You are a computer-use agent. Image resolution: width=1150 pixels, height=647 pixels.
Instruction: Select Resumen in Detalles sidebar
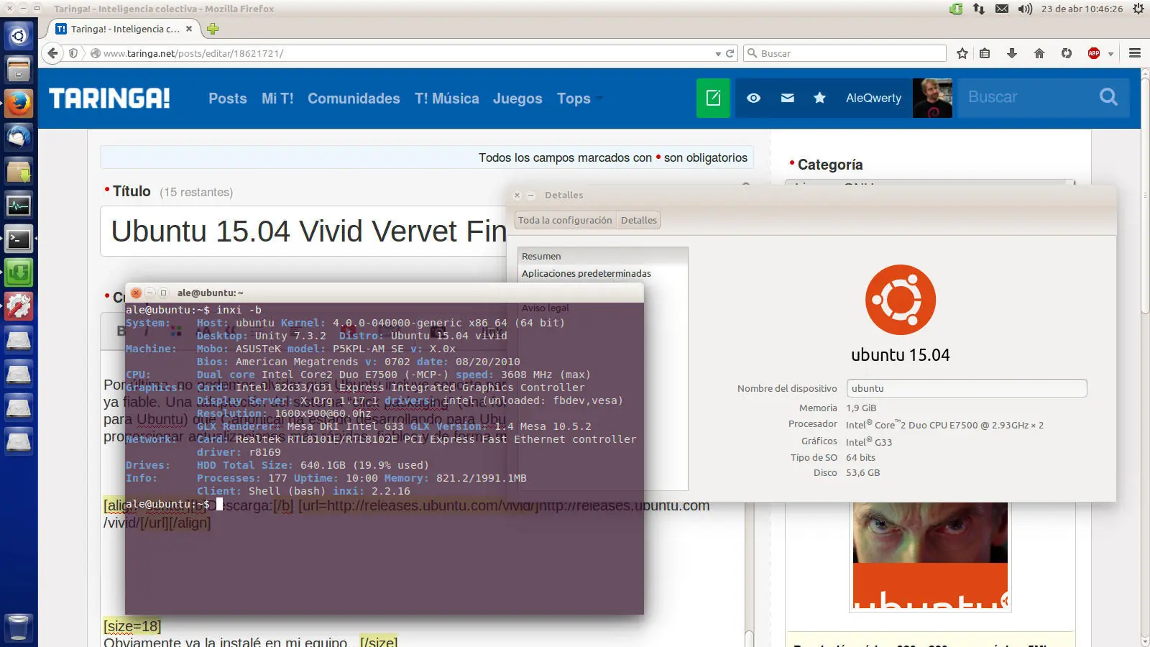tap(602, 256)
